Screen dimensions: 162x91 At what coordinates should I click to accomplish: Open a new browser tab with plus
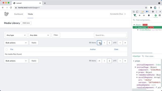click(45, 3)
